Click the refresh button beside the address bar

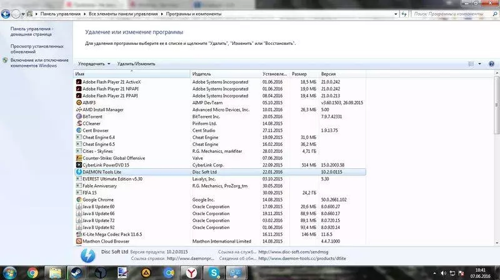pos(404,14)
